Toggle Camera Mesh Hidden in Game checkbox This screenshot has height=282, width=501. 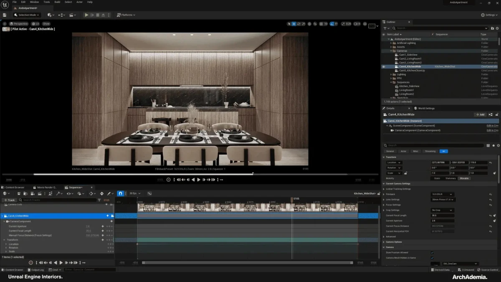432,258
